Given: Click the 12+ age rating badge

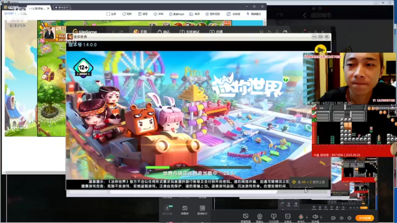Looking at the screenshot, I should (83, 68).
